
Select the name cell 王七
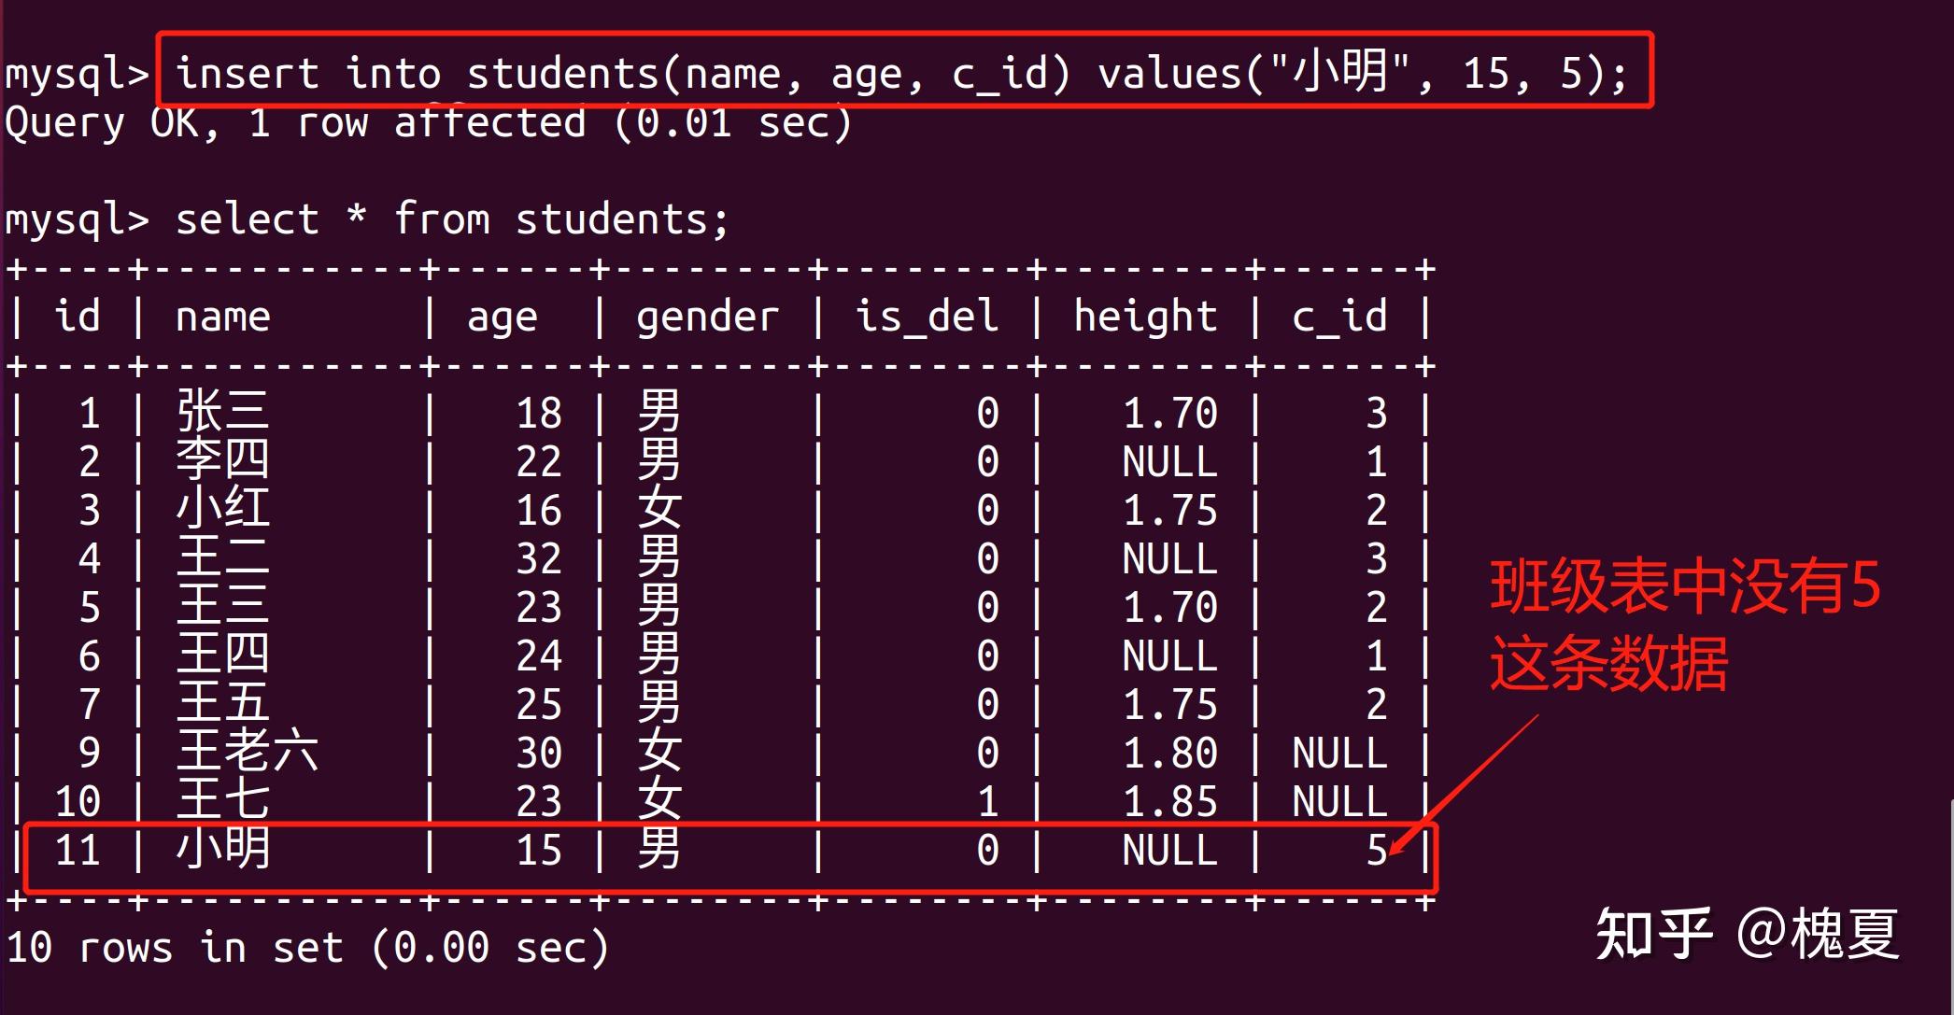223,800
